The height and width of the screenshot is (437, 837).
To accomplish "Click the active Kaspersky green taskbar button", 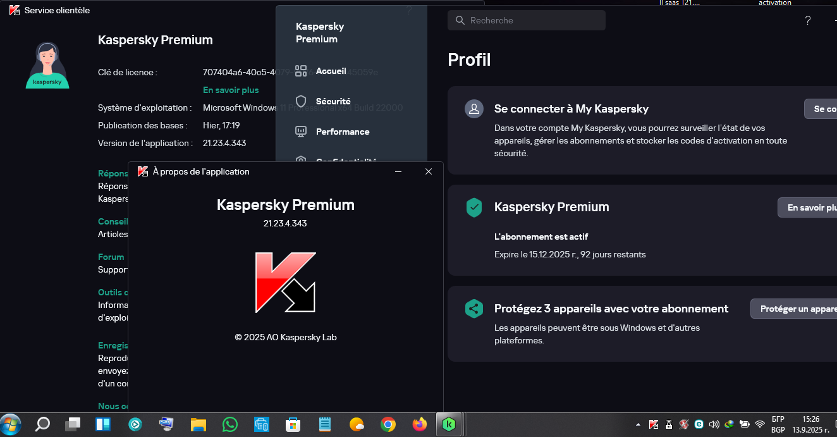I will (449, 424).
